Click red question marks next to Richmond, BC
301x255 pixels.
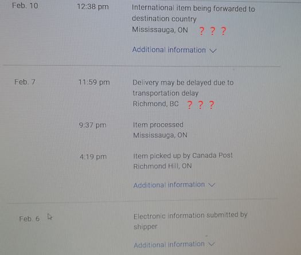click(x=201, y=105)
